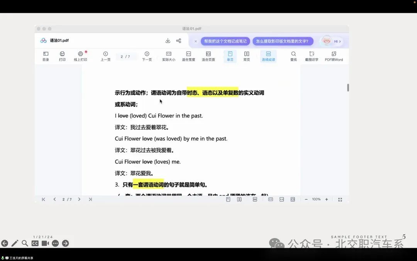Select the 截图识字 screenshot OCR tool

point(312,56)
